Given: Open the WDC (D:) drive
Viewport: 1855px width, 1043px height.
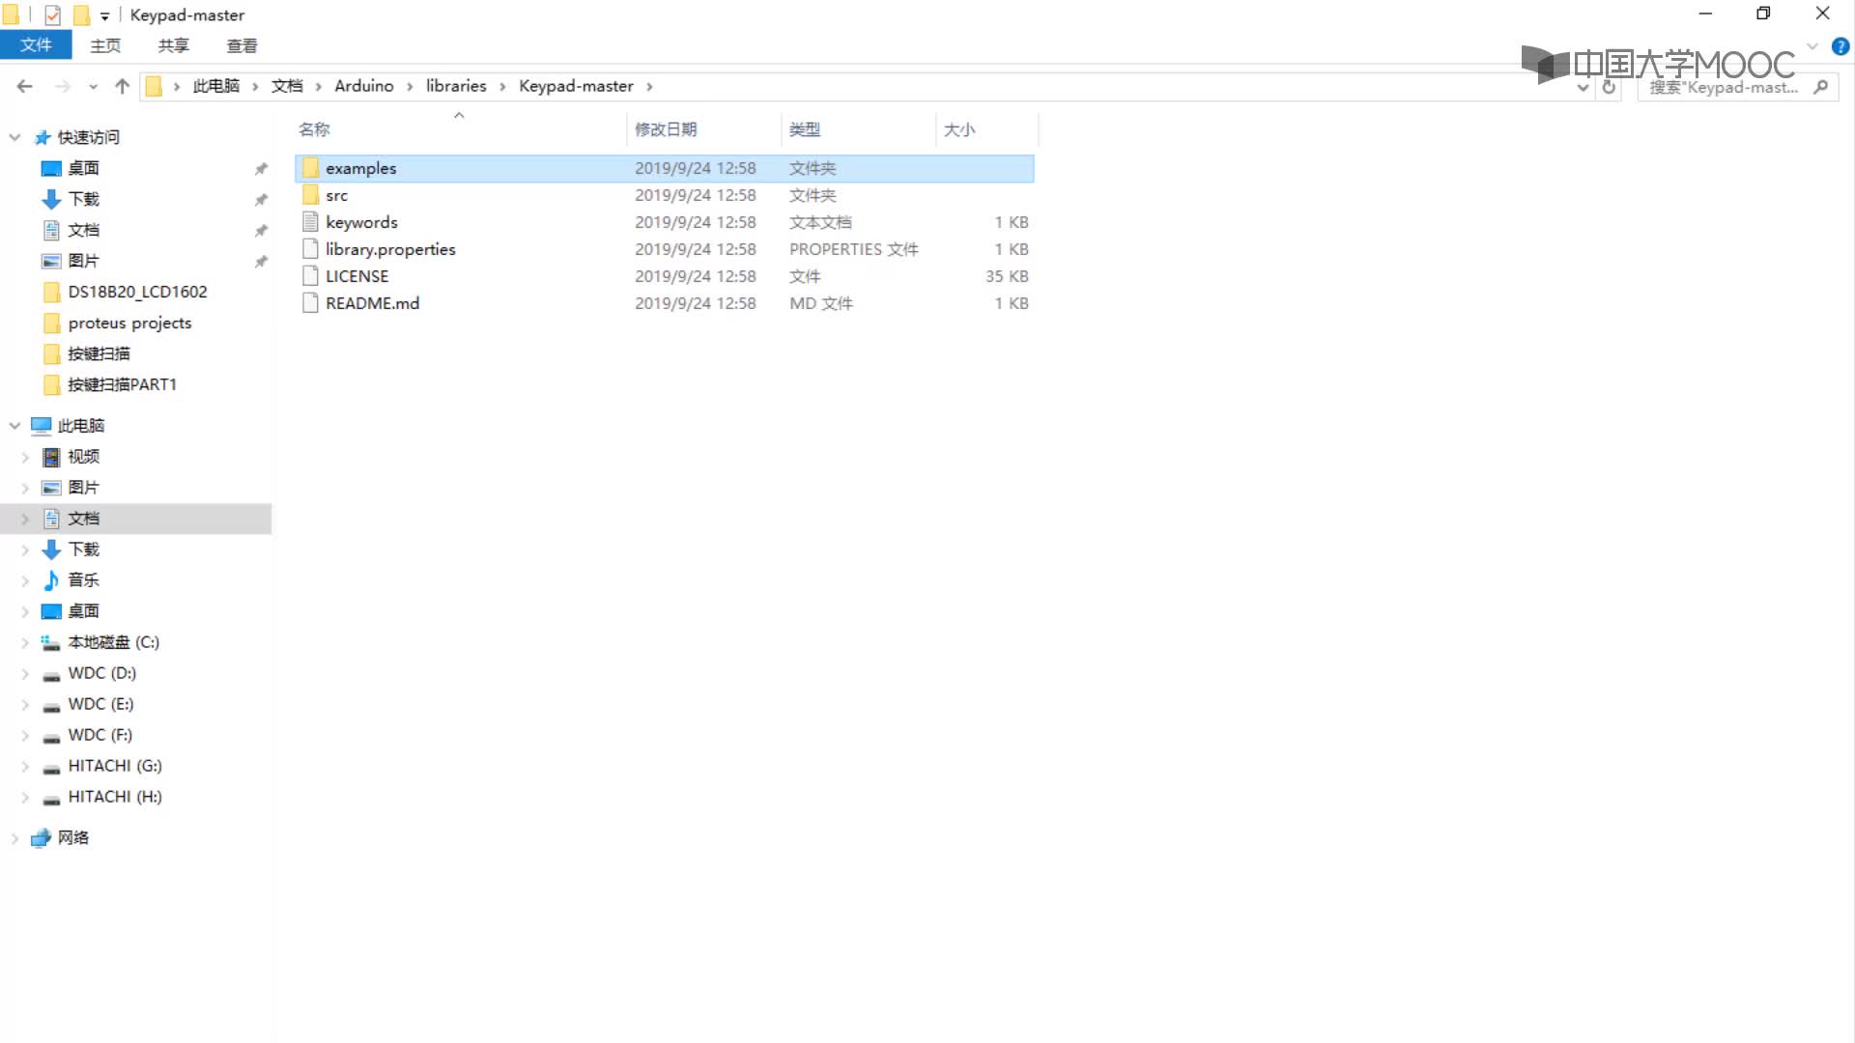Looking at the screenshot, I should click(102, 673).
